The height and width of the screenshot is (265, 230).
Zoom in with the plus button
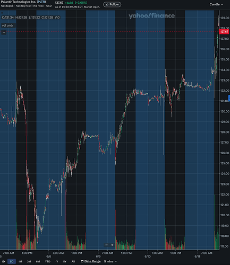pos(112,245)
